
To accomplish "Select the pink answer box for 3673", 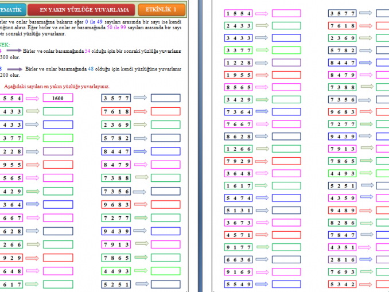I will [x=286, y=223].
